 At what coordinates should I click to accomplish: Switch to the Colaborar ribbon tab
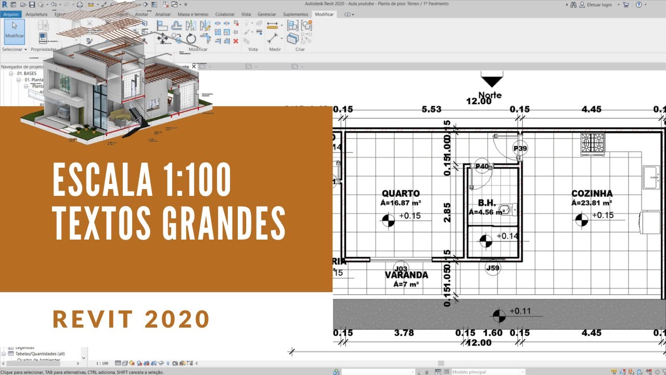[225, 14]
